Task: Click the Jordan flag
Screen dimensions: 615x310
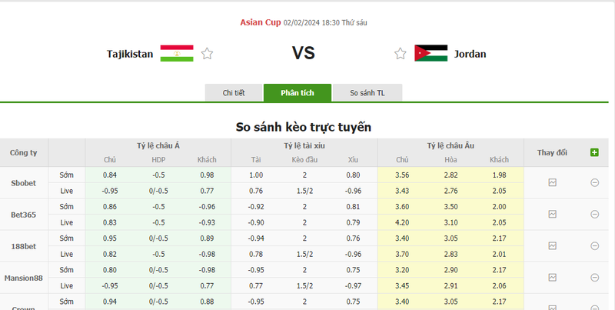Action: point(430,53)
